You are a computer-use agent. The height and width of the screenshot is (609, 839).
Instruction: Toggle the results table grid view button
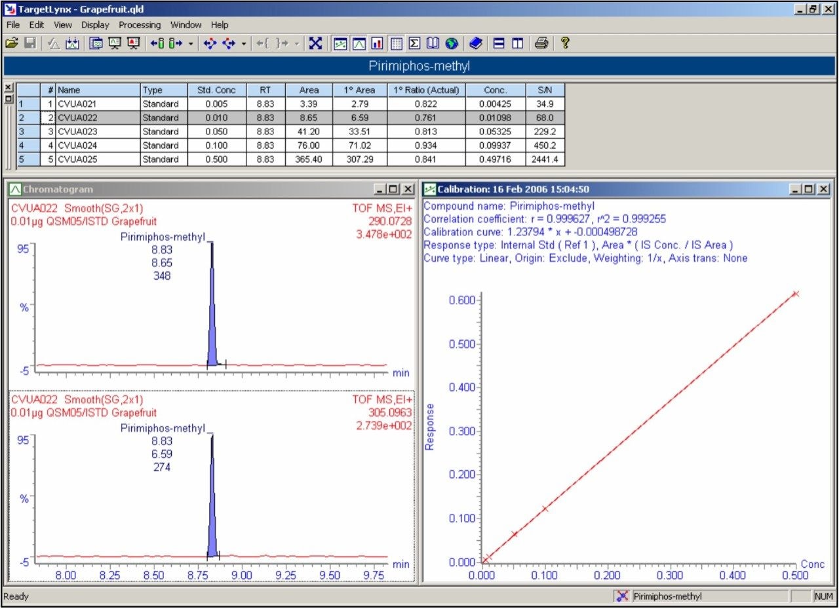click(396, 43)
